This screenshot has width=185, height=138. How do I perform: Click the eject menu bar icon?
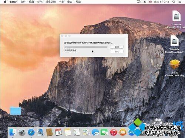click(145, 2)
